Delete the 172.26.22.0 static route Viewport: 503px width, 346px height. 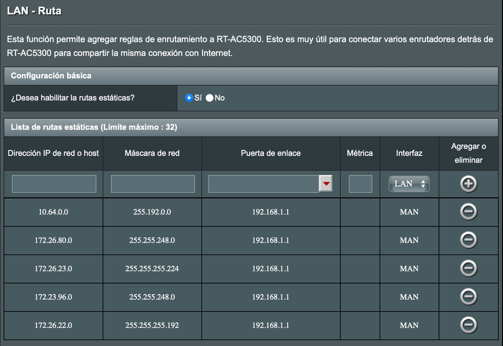468,325
